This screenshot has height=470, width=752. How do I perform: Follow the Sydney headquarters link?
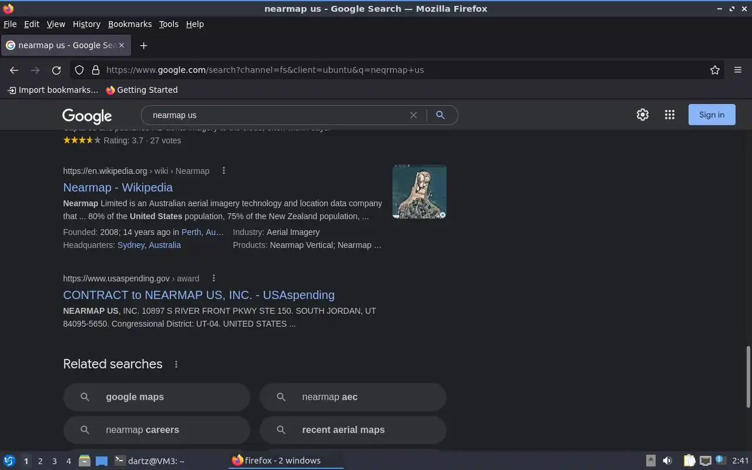pos(130,245)
